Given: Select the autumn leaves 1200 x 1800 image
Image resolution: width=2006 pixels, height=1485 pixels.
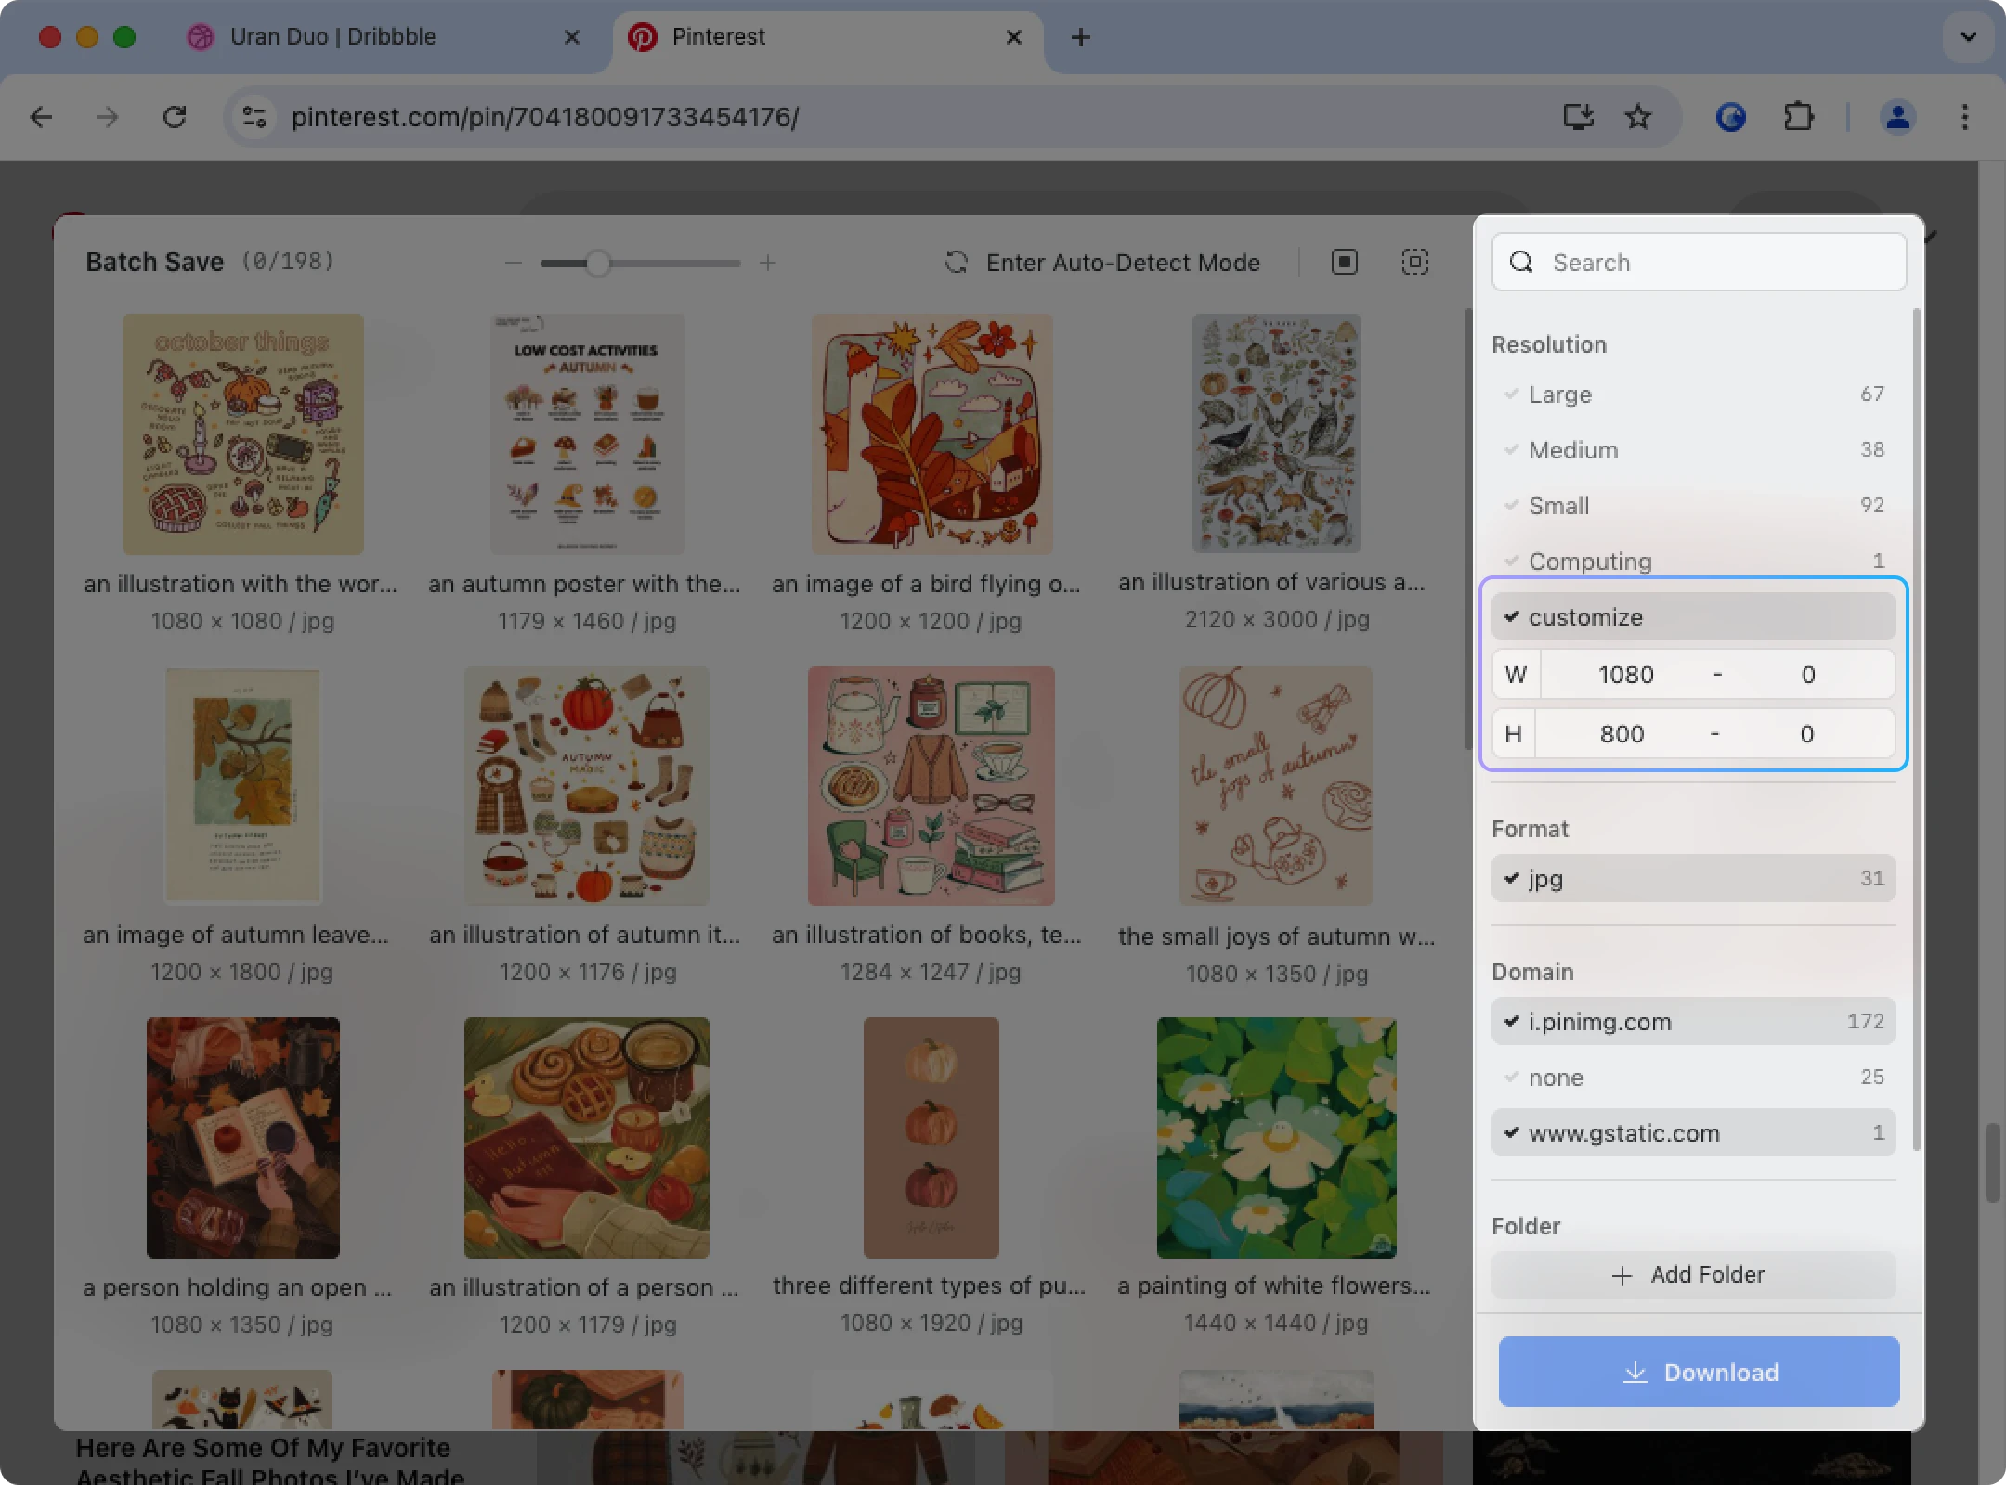Looking at the screenshot, I should [243, 785].
